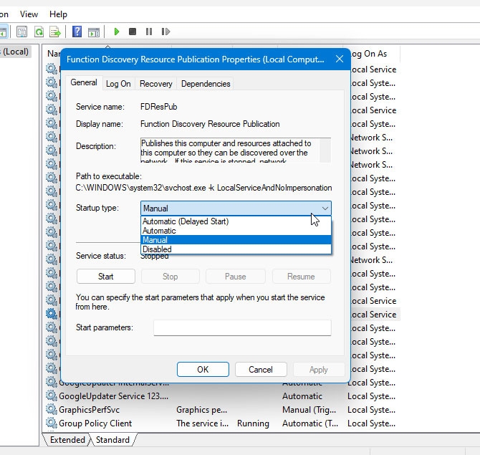480x455 pixels.
Task: Click the Pause Service toolbar icon
Action: (149, 32)
